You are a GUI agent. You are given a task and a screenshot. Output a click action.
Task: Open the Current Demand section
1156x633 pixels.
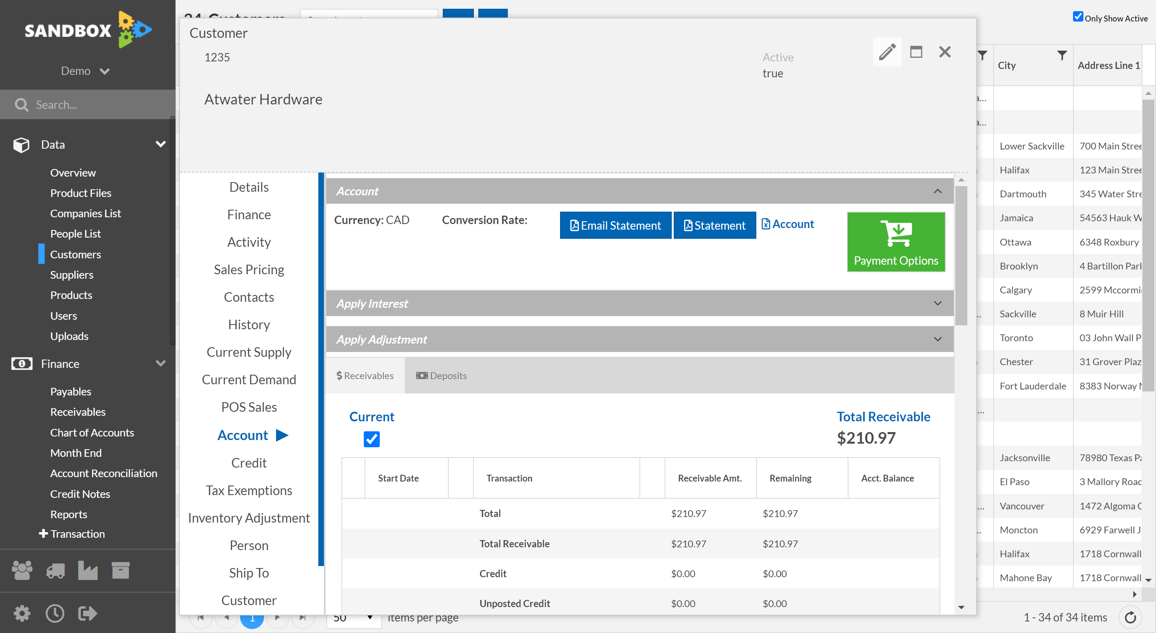coord(249,380)
